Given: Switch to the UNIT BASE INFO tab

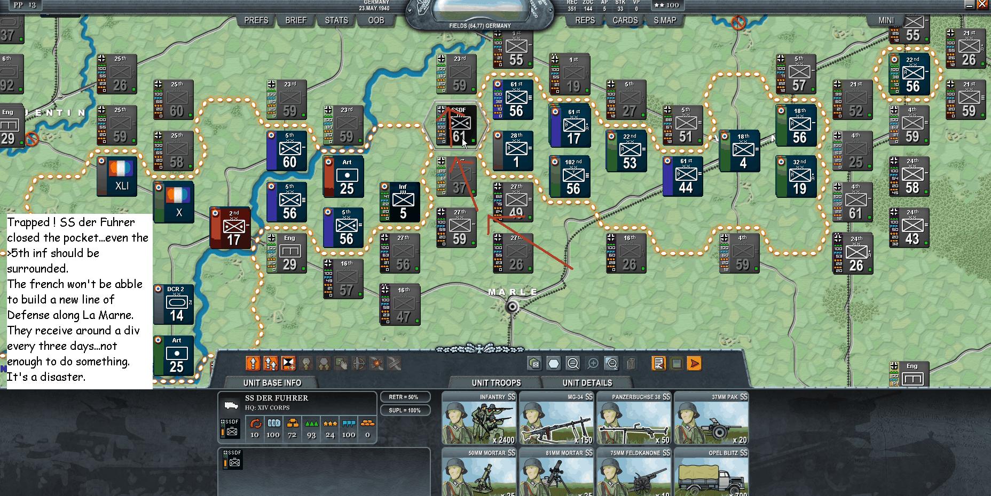Looking at the screenshot, I should 272,383.
